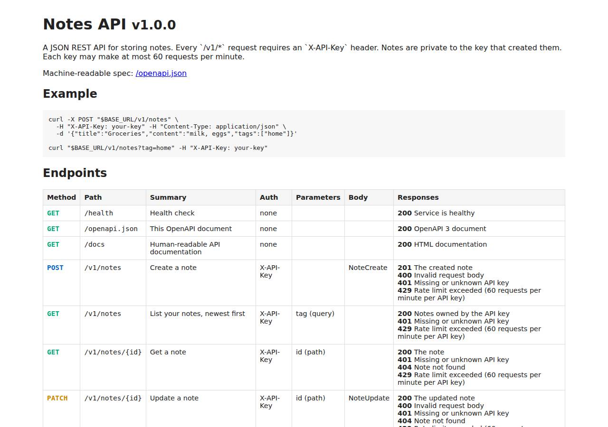
Task: Open the /openapi.json machine-readable spec link
Action: 161,73
